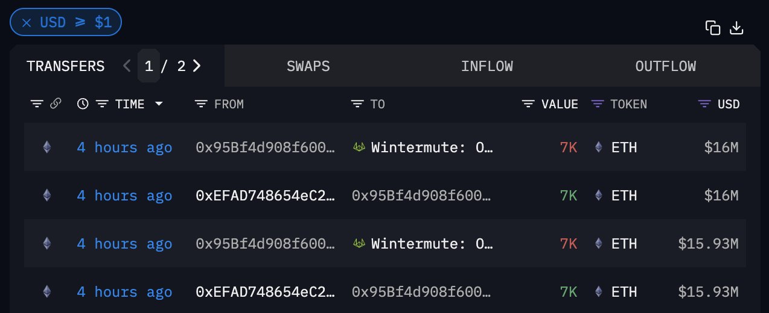Switch to the SWAPS tab
Screen dimensions: 769x313
(x=308, y=66)
